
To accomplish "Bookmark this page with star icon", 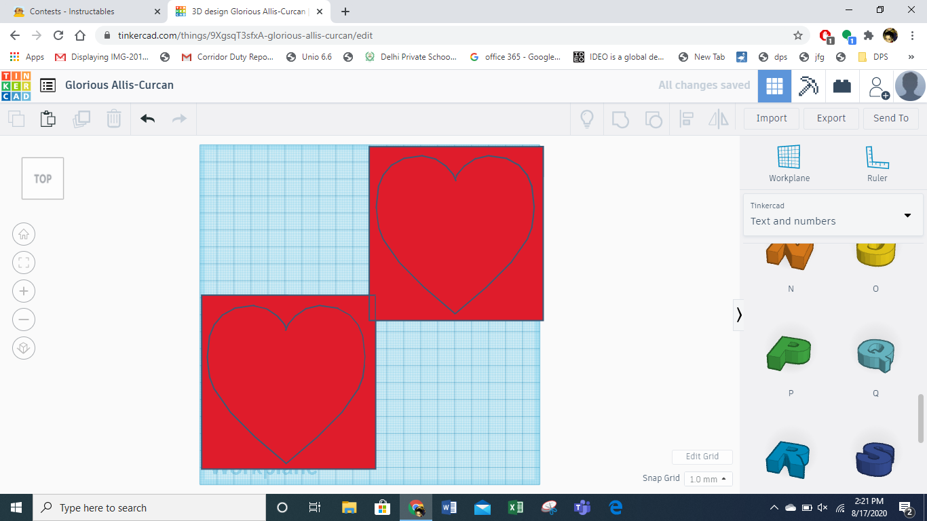I will (x=798, y=35).
